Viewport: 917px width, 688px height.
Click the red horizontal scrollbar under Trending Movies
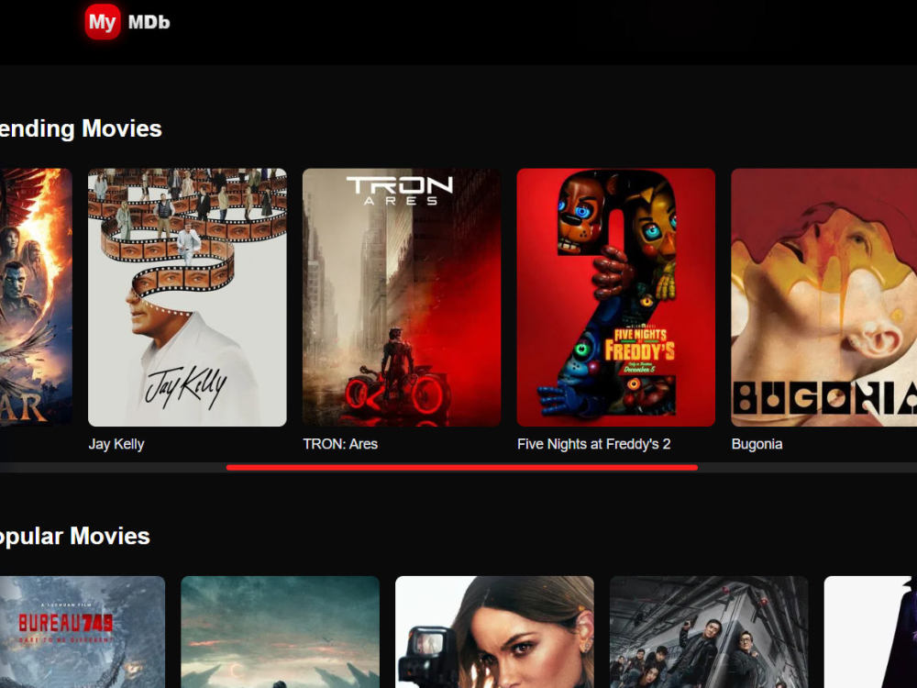[x=462, y=468]
